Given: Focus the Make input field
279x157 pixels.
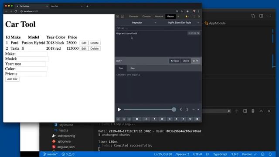Looking at the screenshot, I should pos(32,54).
